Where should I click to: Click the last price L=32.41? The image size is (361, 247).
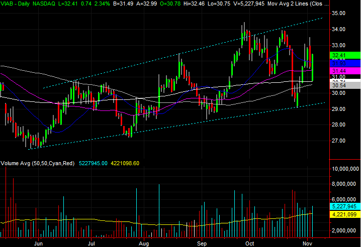68,4
